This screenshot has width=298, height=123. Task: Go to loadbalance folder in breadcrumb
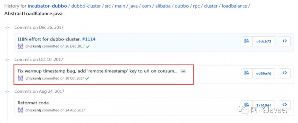235,6
